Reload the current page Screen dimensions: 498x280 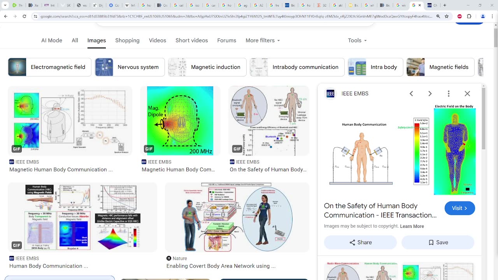pos(25,16)
